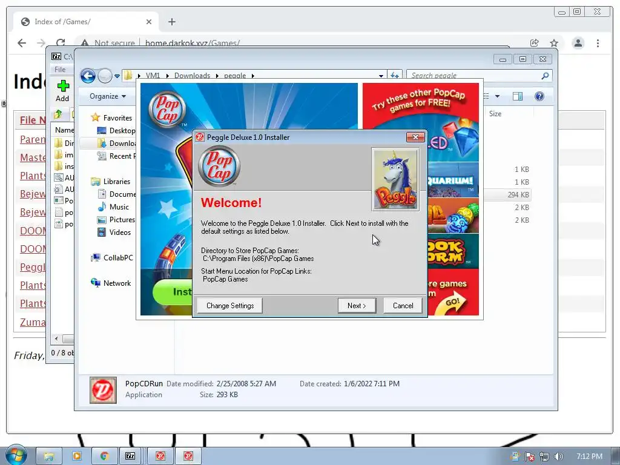This screenshot has height=465, width=620.
Task: Open Documents library in navigation pane
Action: 122,194
